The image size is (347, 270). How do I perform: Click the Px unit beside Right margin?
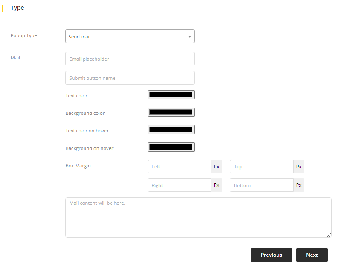click(216, 185)
